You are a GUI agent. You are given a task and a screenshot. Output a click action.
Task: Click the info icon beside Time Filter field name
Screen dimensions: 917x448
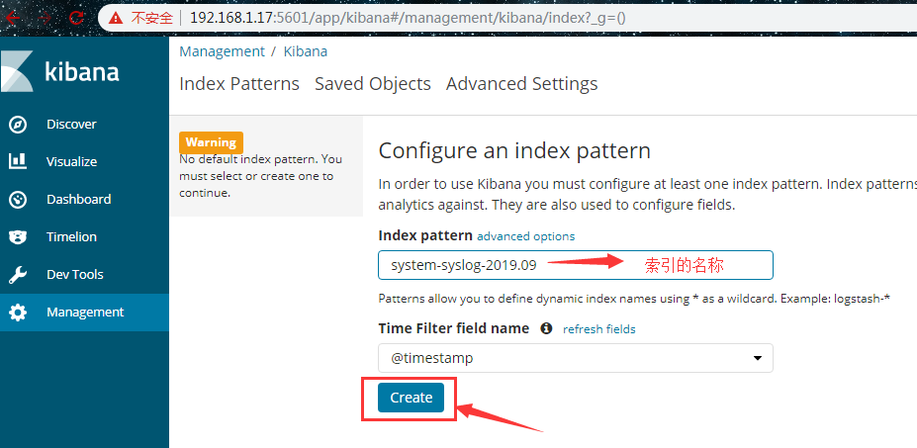(546, 328)
